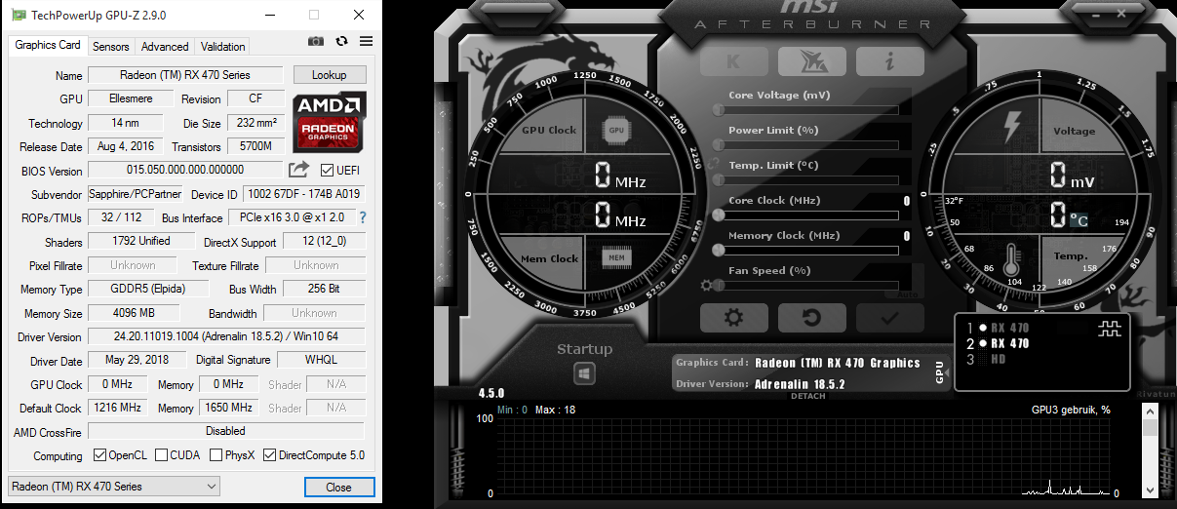Click the MEM chip icon in clock gauge
This screenshot has height=509, width=1177.
click(614, 258)
